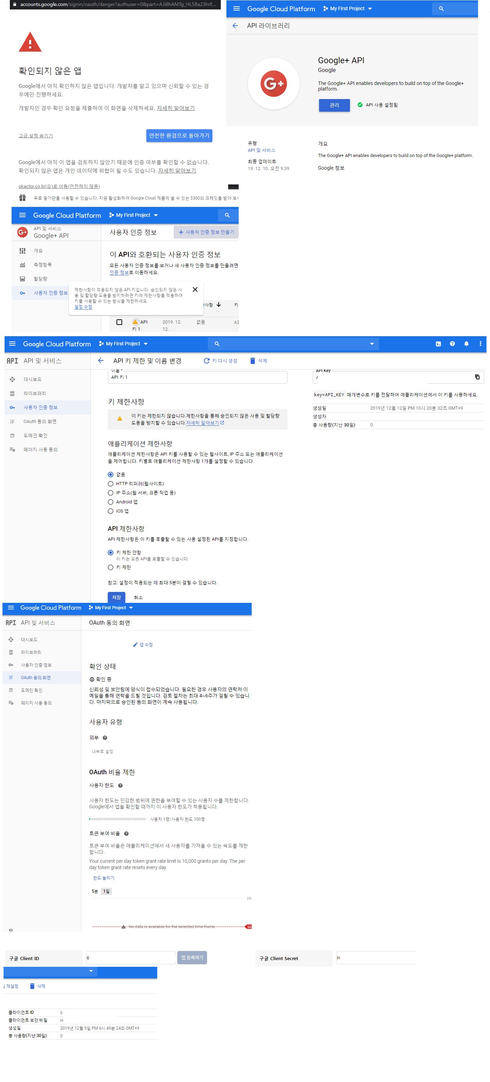Screen dimensions: 490x1082
Task: Click the red 10 marker on the chart
Action: point(249,927)
